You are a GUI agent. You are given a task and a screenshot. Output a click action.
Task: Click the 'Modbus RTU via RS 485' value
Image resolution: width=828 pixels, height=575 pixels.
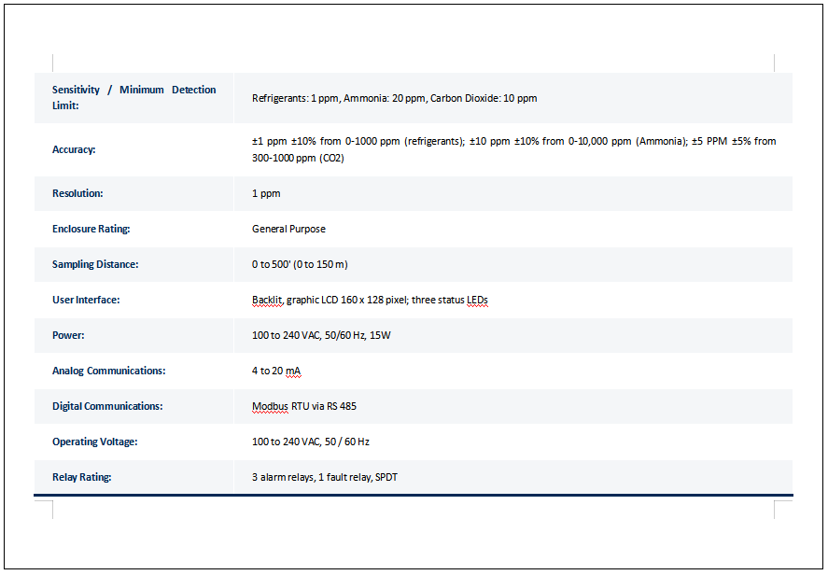(304, 406)
